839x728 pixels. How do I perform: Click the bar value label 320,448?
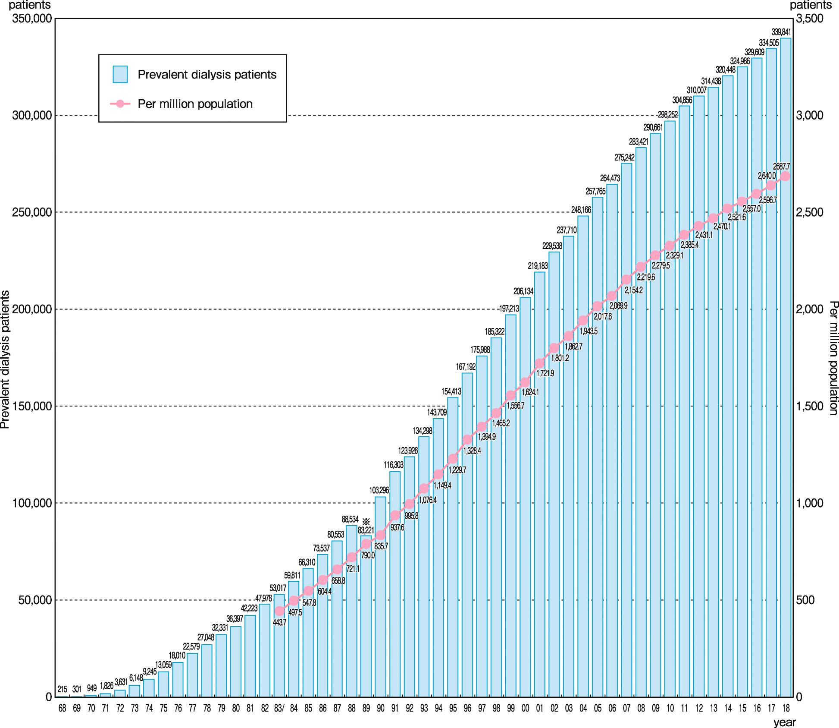coord(725,70)
